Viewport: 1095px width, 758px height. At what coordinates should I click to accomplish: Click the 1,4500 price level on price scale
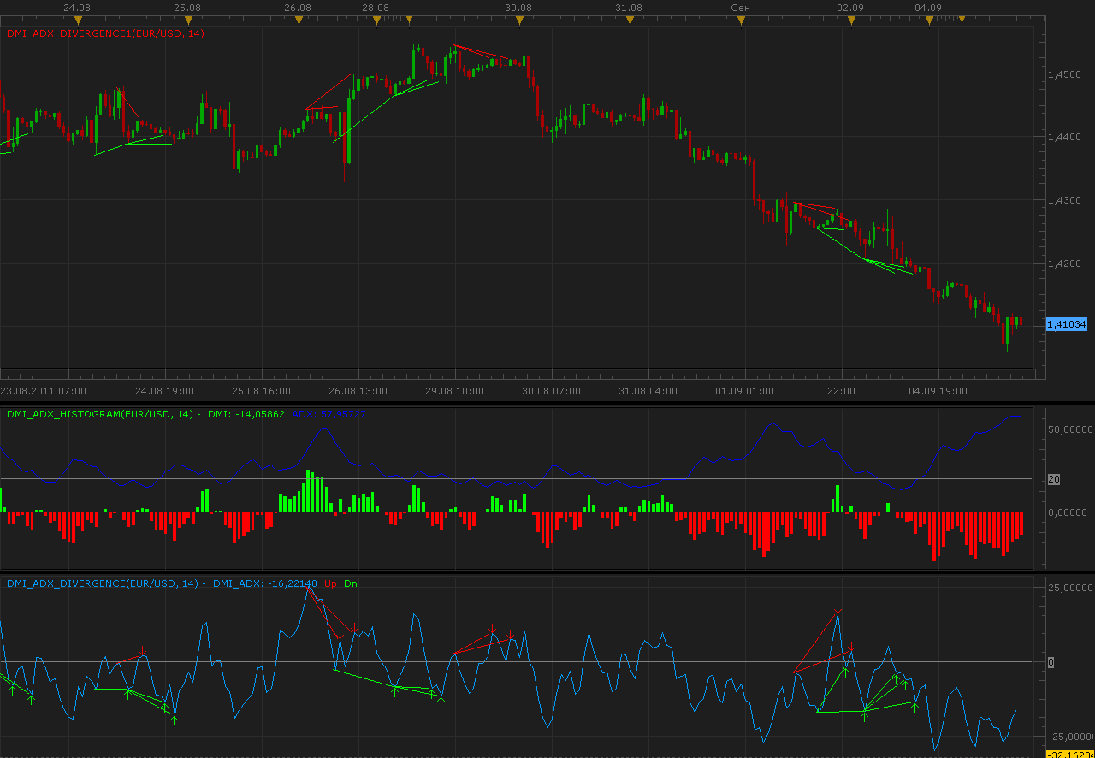1063,74
